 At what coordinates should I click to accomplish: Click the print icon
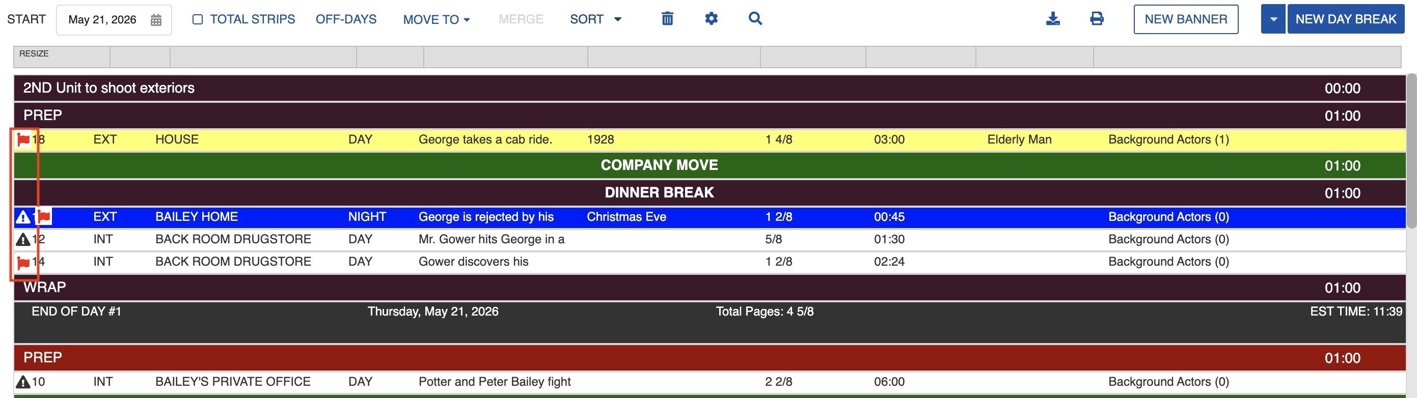(x=1097, y=19)
